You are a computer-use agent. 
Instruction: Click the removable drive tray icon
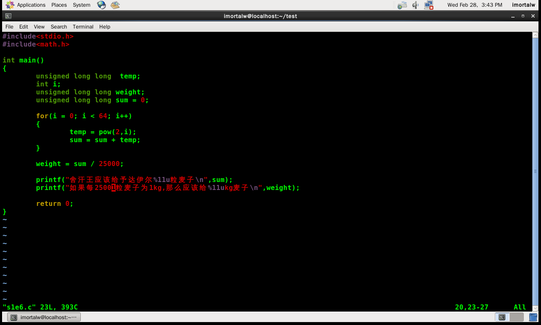[402, 5]
